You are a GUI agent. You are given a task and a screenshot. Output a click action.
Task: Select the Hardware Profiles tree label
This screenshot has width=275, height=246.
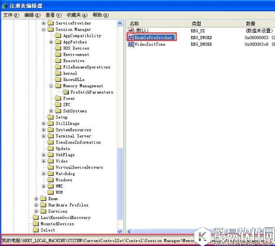coord(68,205)
